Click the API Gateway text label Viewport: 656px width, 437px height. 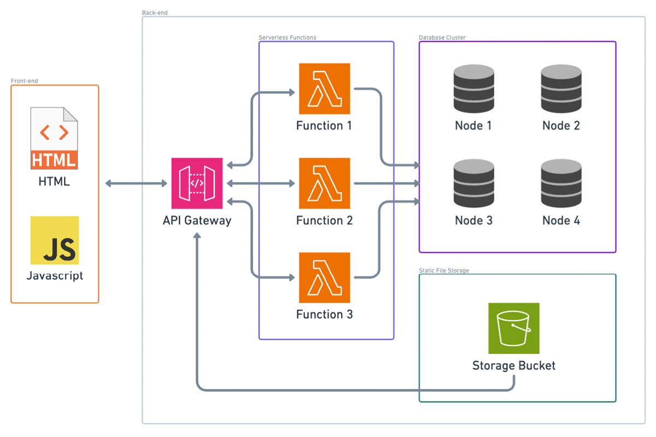tap(197, 221)
